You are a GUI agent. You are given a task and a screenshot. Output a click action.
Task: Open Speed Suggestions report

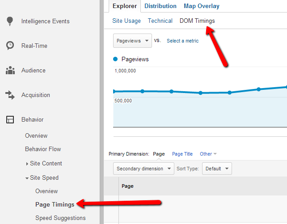60,218
